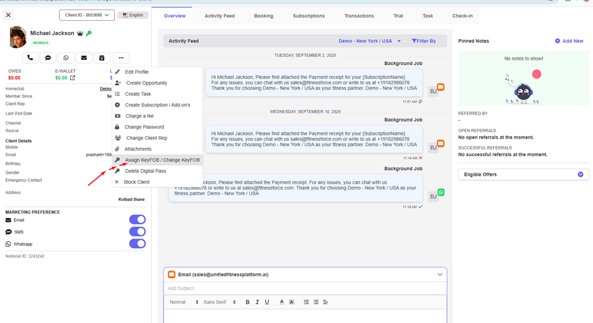This screenshot has height=323, width=593.
Task: Toggle the SMS marketing preference switch
Action: 138,231
